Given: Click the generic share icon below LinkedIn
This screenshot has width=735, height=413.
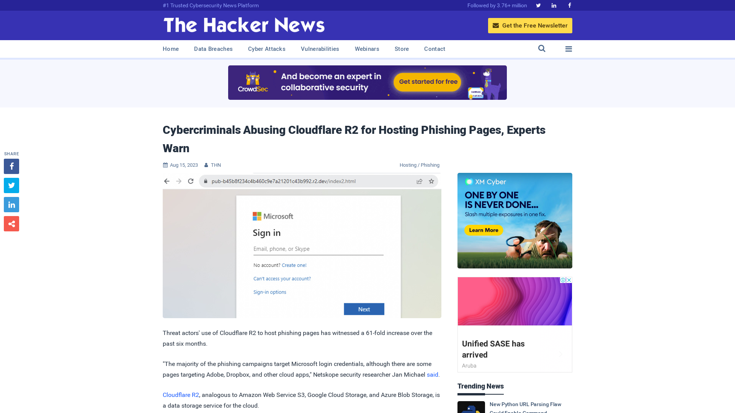Looking at the screenshot, I should [11, 223].
